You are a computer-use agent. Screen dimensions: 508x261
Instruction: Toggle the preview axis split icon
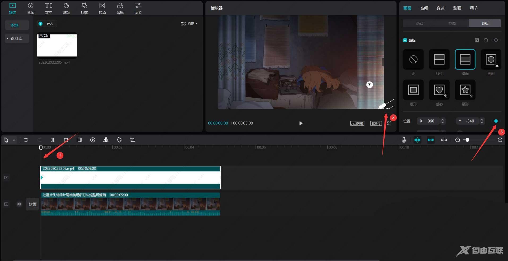[x=444, y=140]
